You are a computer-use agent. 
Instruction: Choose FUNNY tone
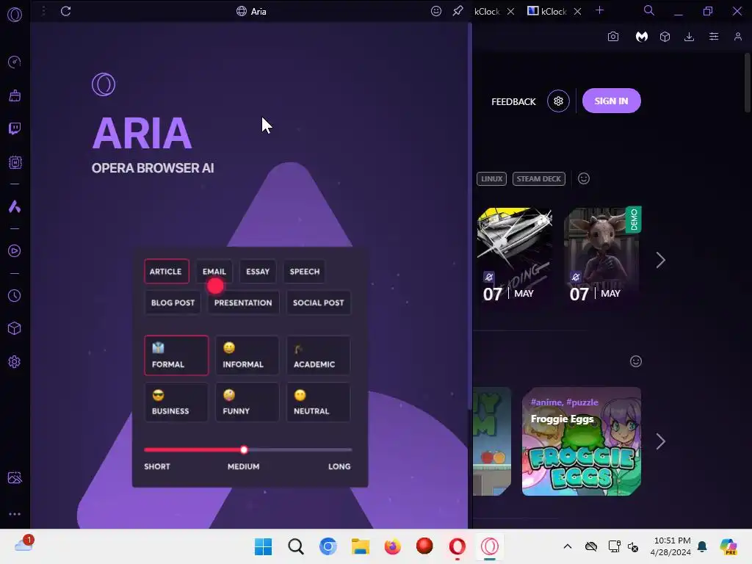[247, 402]
